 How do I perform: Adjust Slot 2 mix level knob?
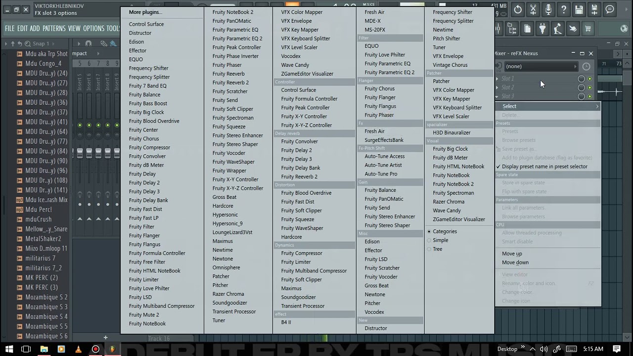[x=581, y=88]
